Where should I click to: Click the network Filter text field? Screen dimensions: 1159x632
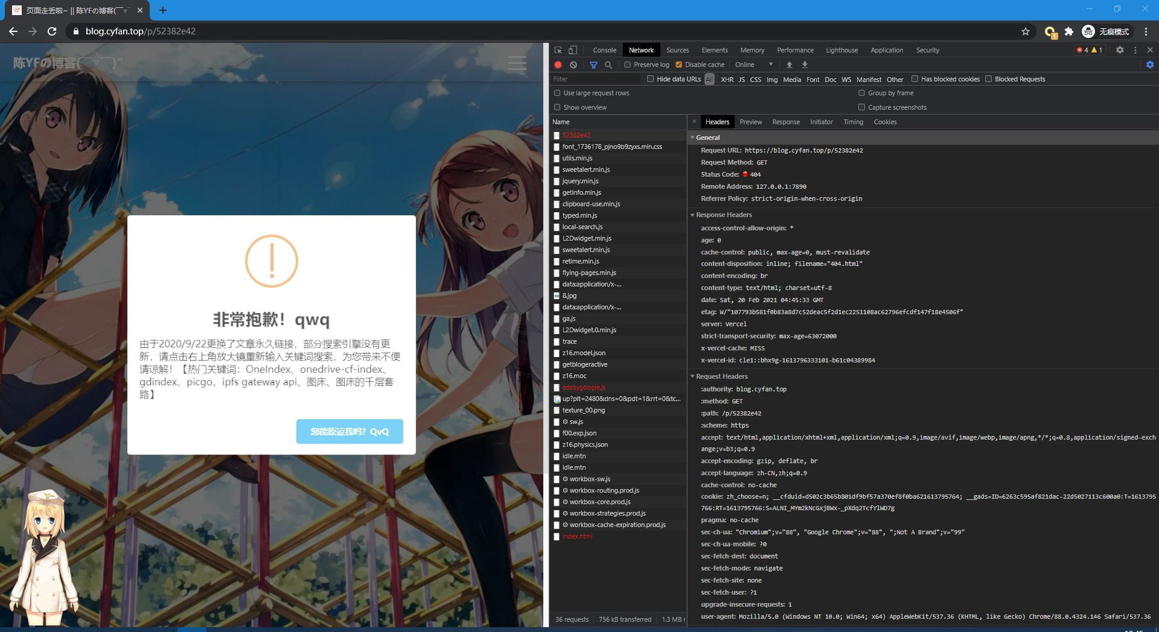tap(595, 79)
